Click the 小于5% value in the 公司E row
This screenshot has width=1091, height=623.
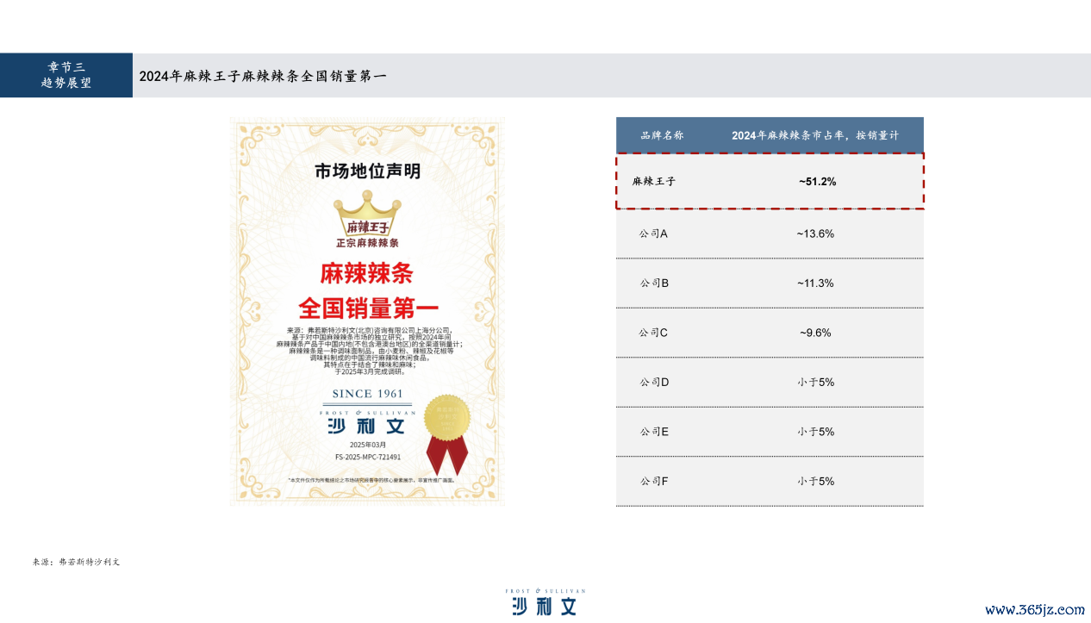click(x=815, y=432)
